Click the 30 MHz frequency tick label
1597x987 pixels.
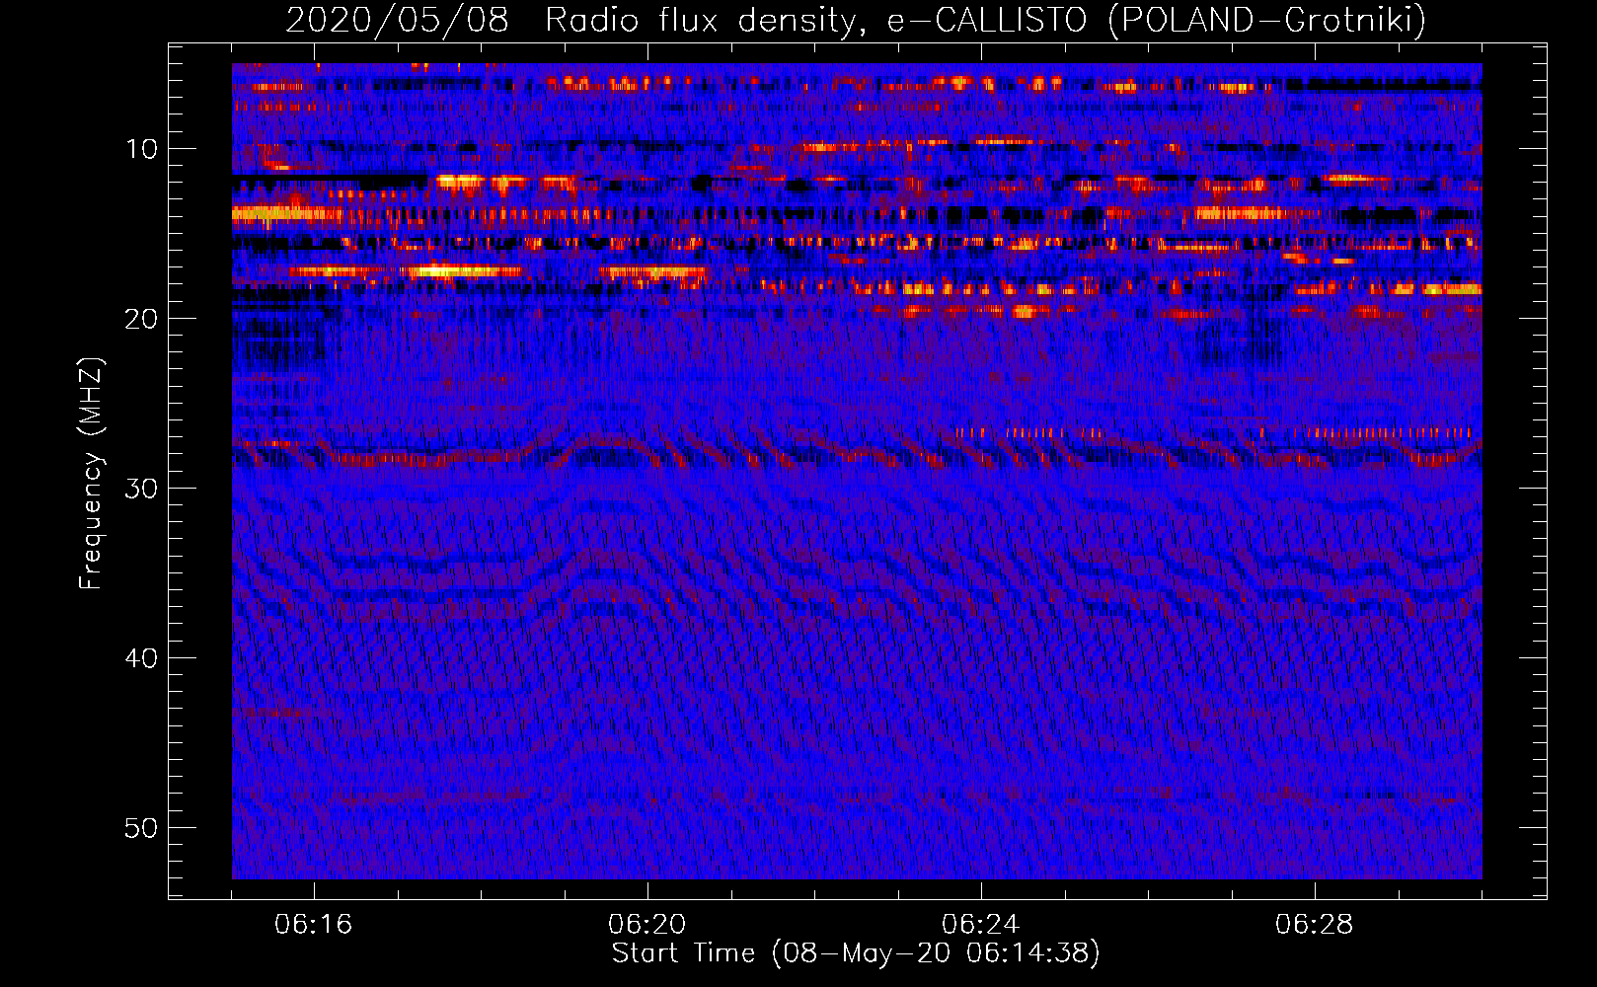pyautogui.click(x=142, y=489)
